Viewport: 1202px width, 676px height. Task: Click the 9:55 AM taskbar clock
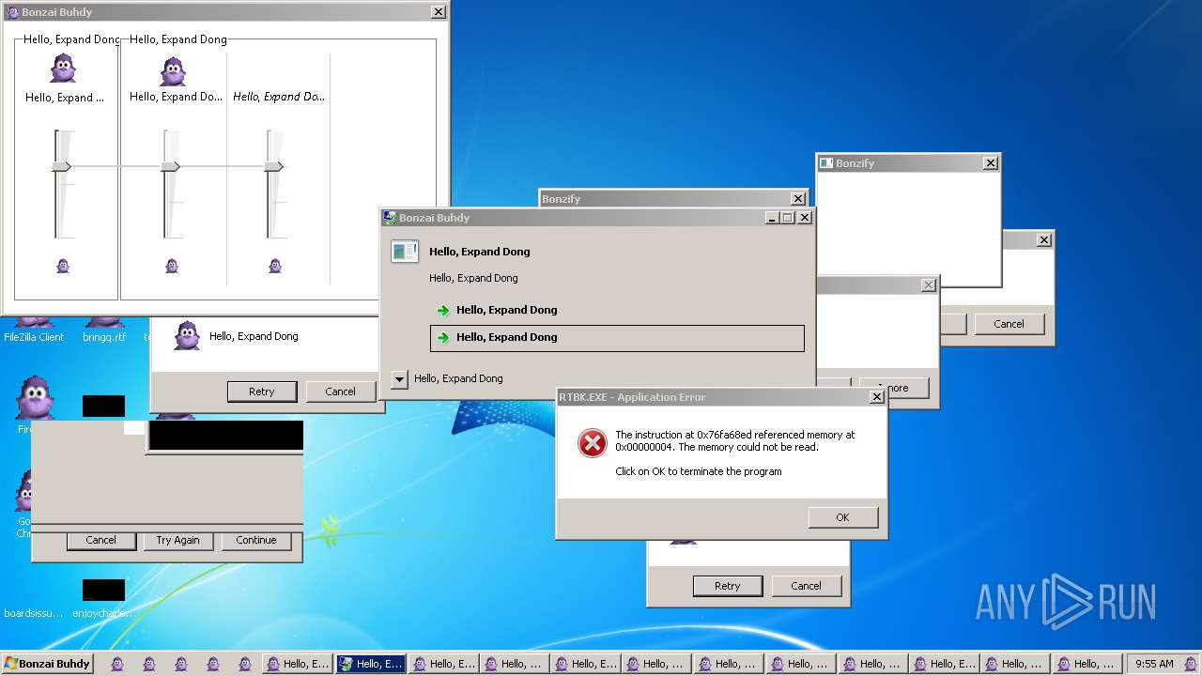1154,664
